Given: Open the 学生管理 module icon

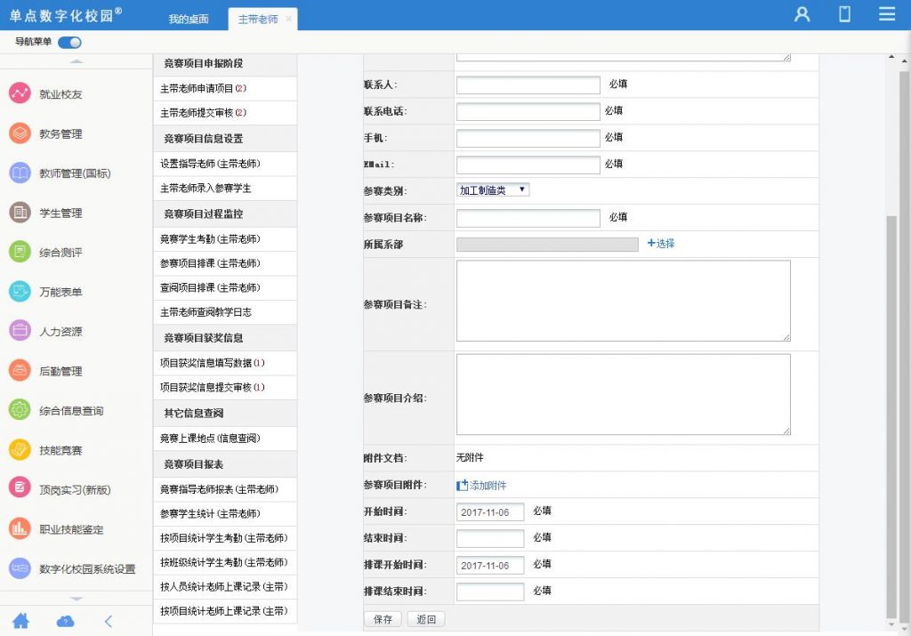Looking at the screenshot, I should [x=20, y=212].
